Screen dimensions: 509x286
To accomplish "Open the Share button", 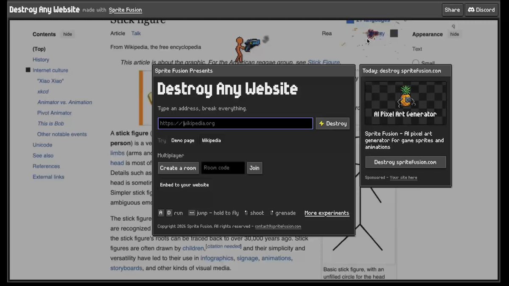I will point(452,10).
